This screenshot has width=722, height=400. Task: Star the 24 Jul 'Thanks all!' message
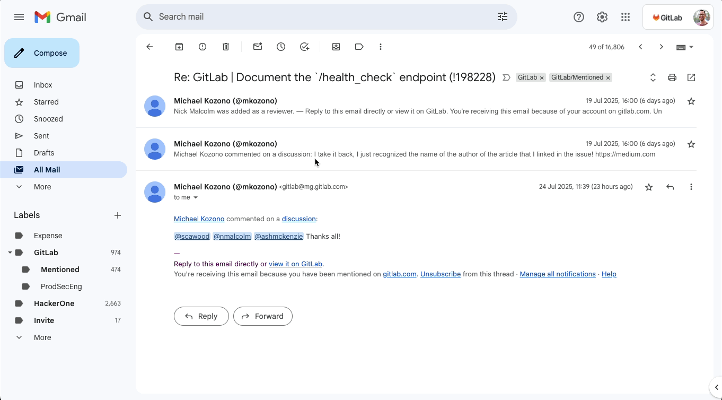(x=649, y=187)
